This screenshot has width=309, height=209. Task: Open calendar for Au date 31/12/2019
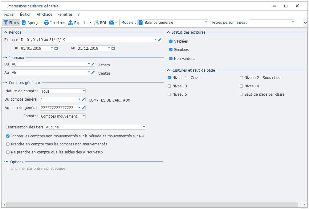click(x=113, y=48)
